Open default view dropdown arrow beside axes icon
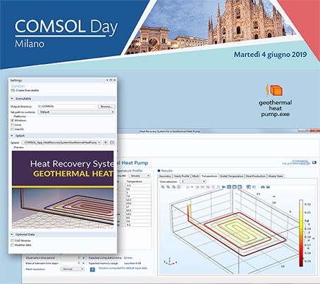The height and width of the screenshot is (284, 320). (x=192, y=187)
